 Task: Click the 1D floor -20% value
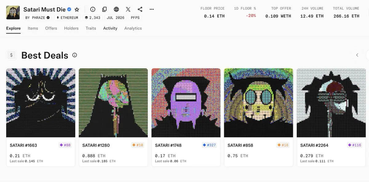coord(251,16)
